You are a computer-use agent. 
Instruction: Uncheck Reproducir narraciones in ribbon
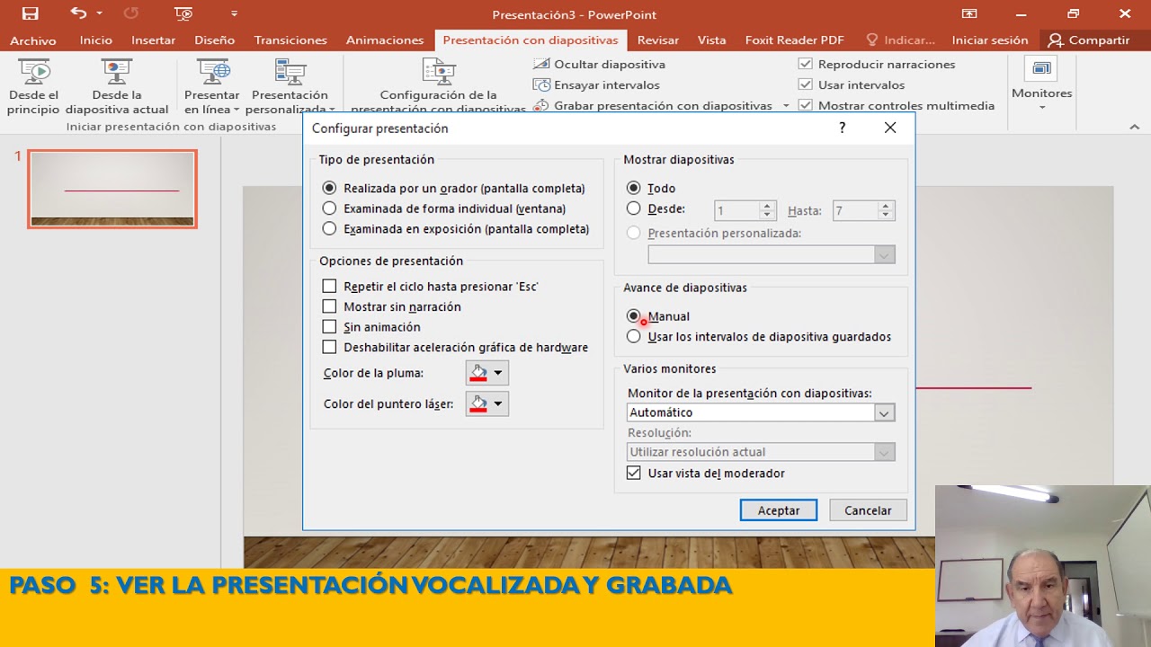tap(806, 64)
